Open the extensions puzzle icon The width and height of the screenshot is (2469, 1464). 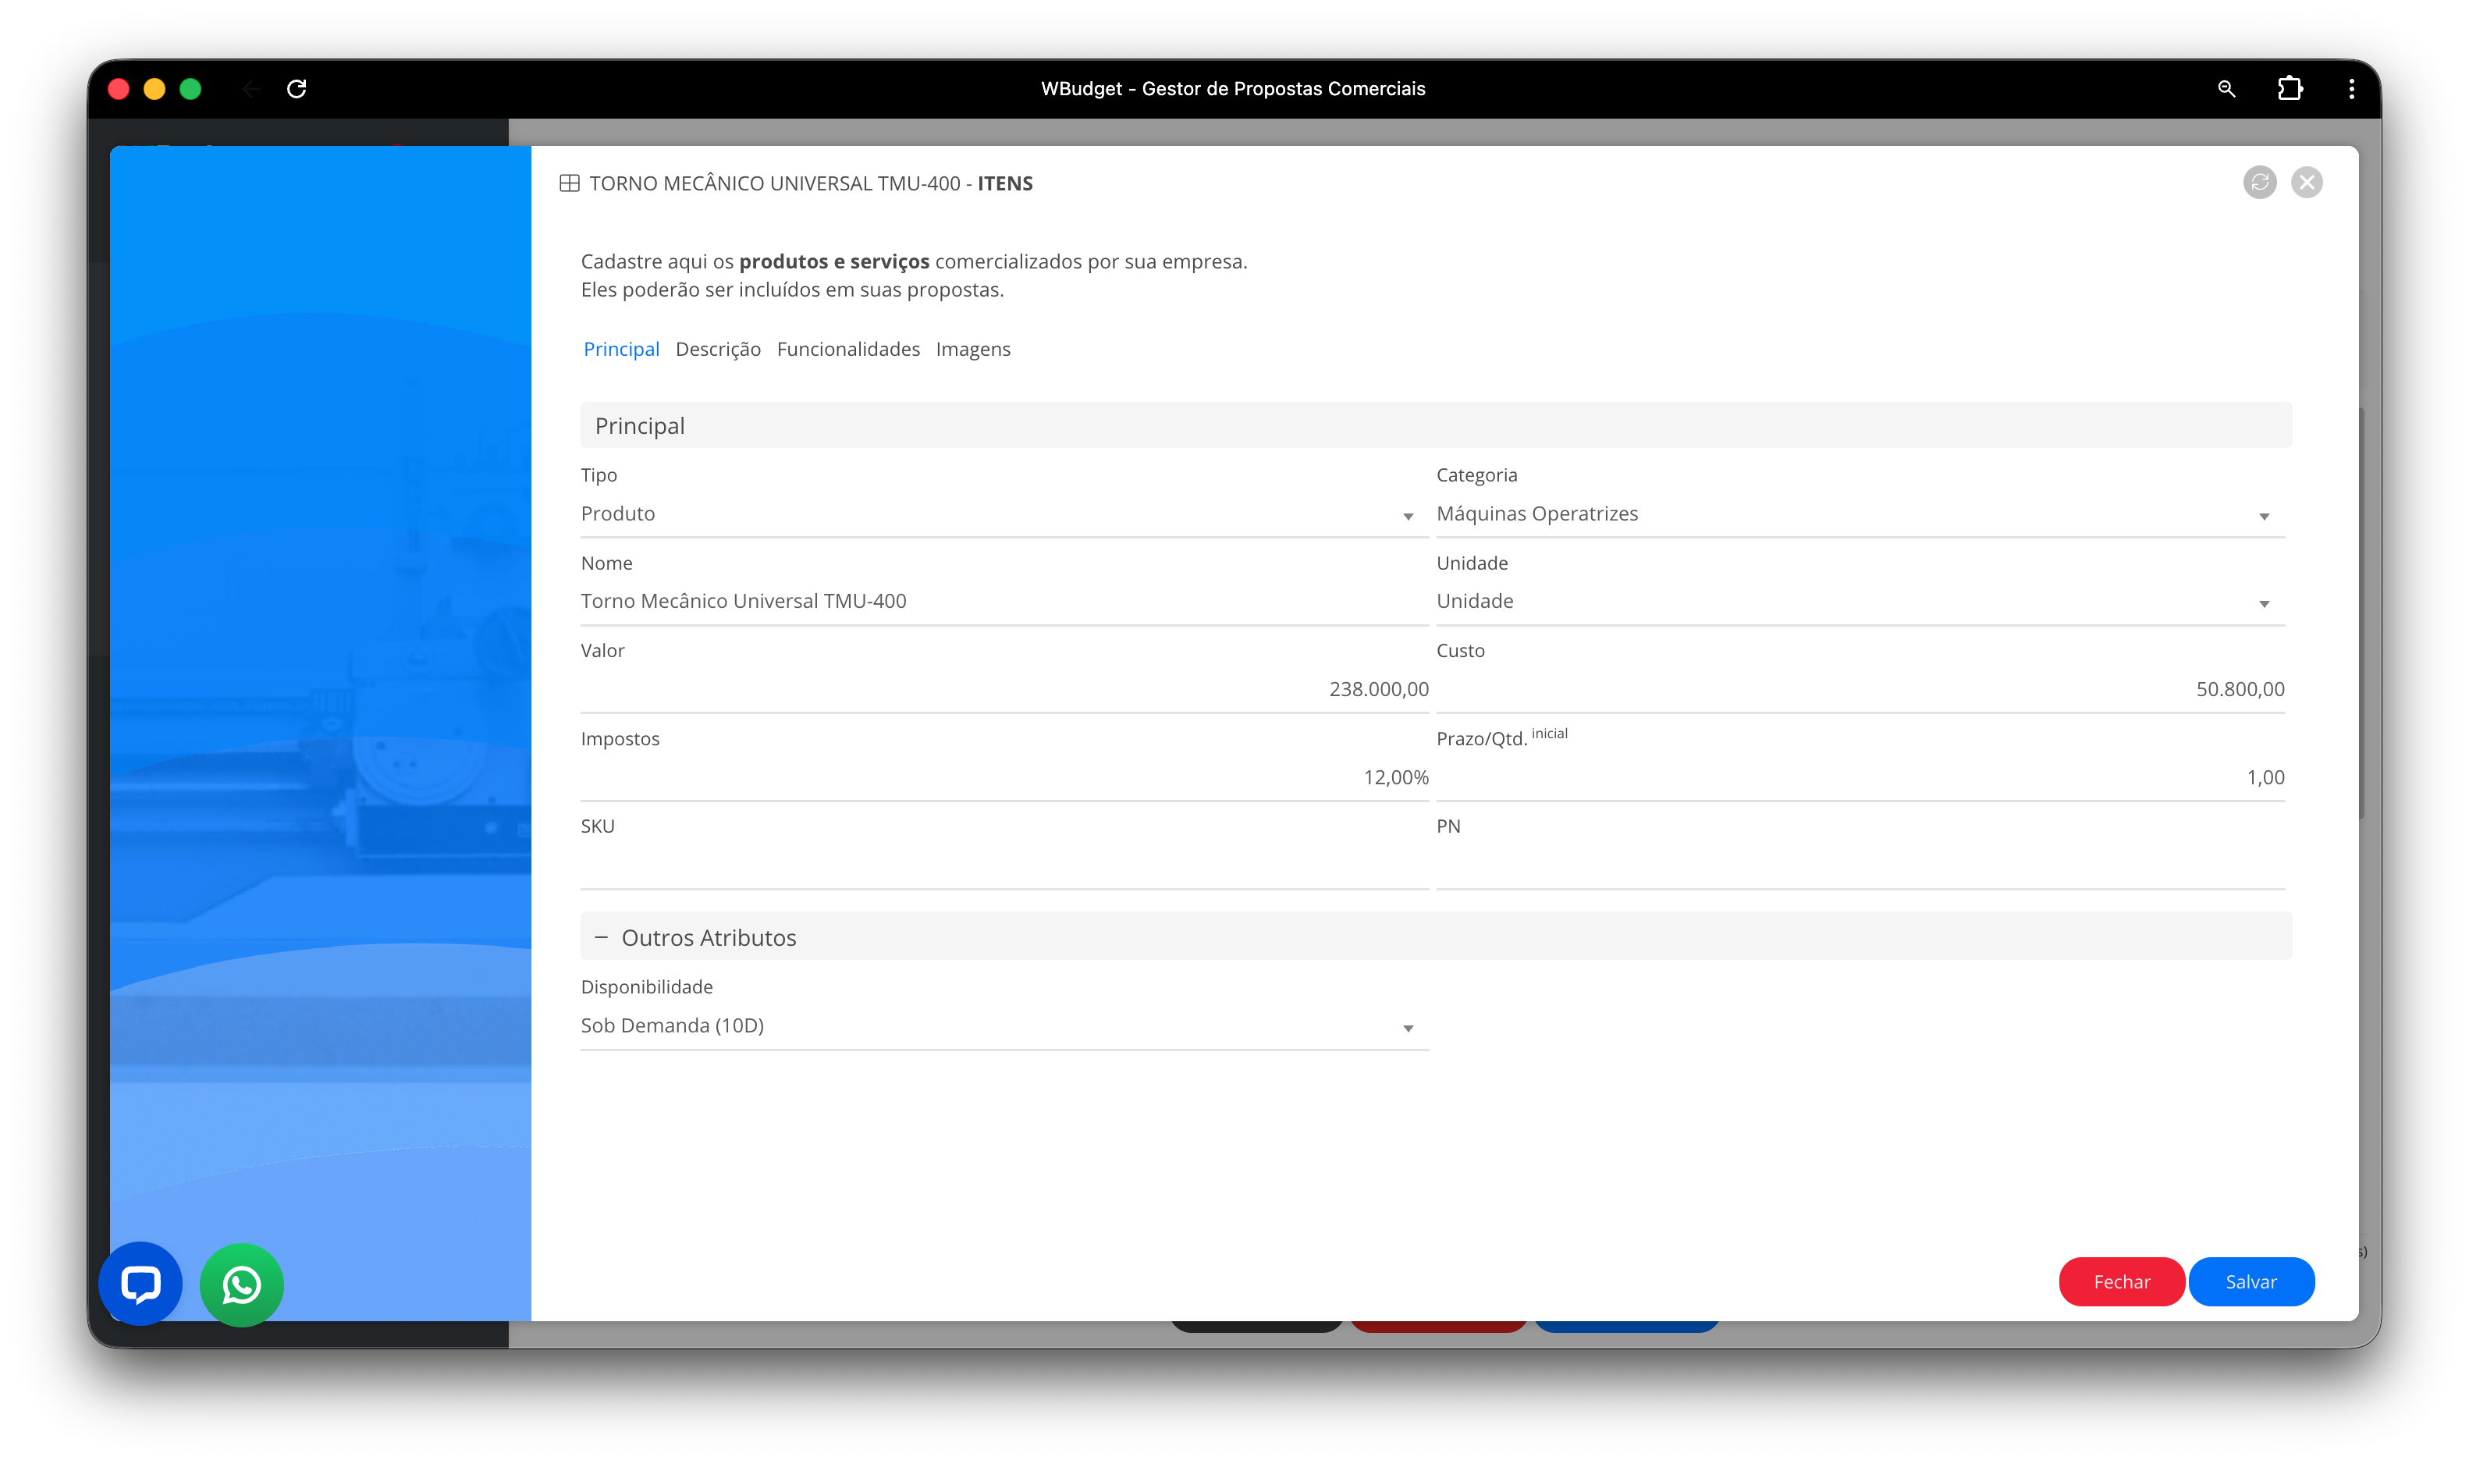point(2290,89)
